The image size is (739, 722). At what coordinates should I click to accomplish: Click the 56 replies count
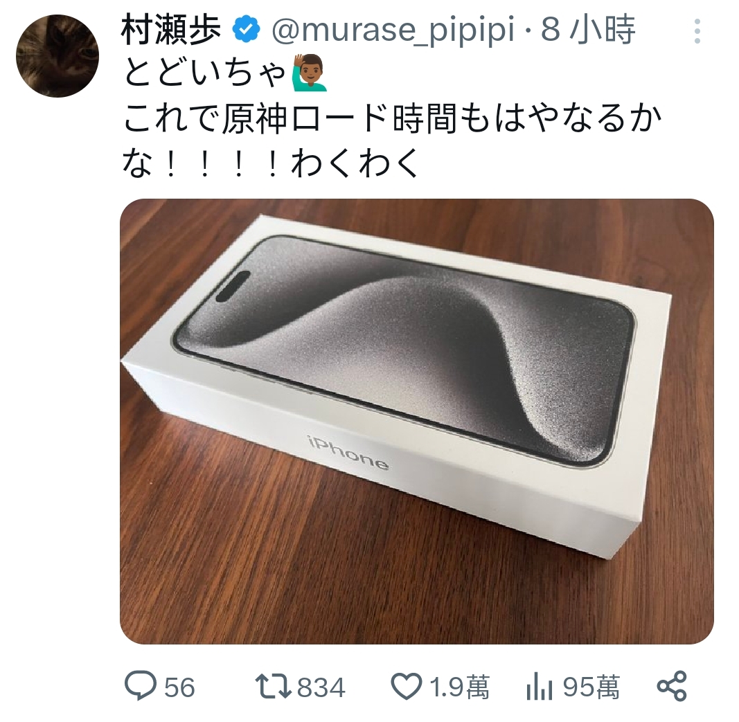pos(179,687)
